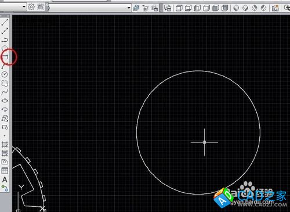Open the Hatch tool
Viewport: 290px width, 212px height.
click(5, 145)
